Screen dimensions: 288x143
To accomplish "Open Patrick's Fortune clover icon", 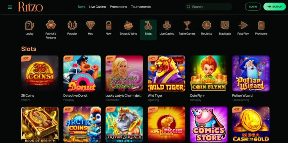I will 51,25.
